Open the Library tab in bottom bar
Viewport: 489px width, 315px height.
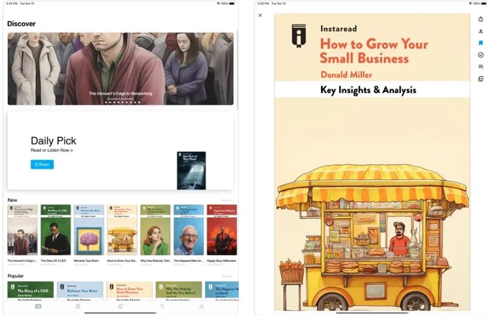[120, 306]
